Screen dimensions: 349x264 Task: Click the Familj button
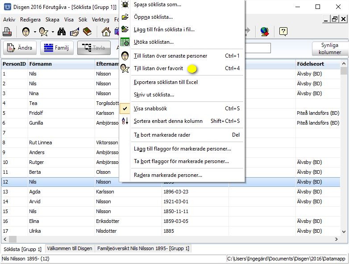click(x=57, y=48)
